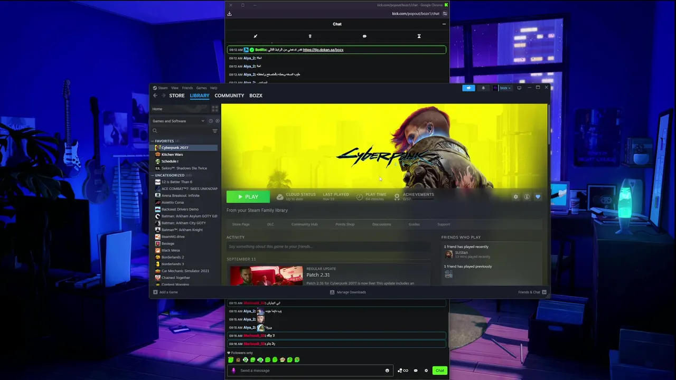This screenshot has width=676, height=380.
Task: Open the BOZX profile tab
Action: tap(256, 96)
